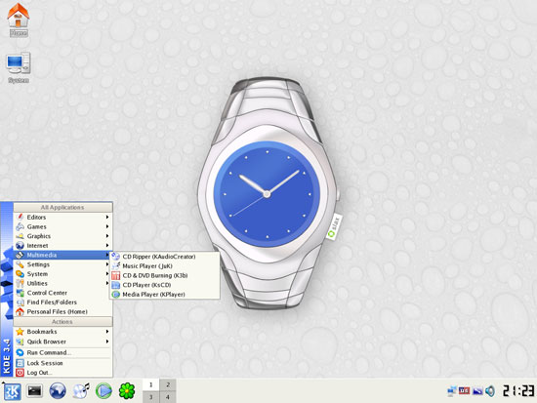Screen dimensions: 537x403
Task: Open the System desktop icon
Action: click(x=19, y=67)
